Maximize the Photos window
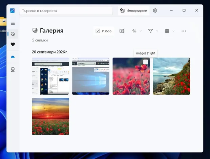The image size is (210, 159). 184,10
